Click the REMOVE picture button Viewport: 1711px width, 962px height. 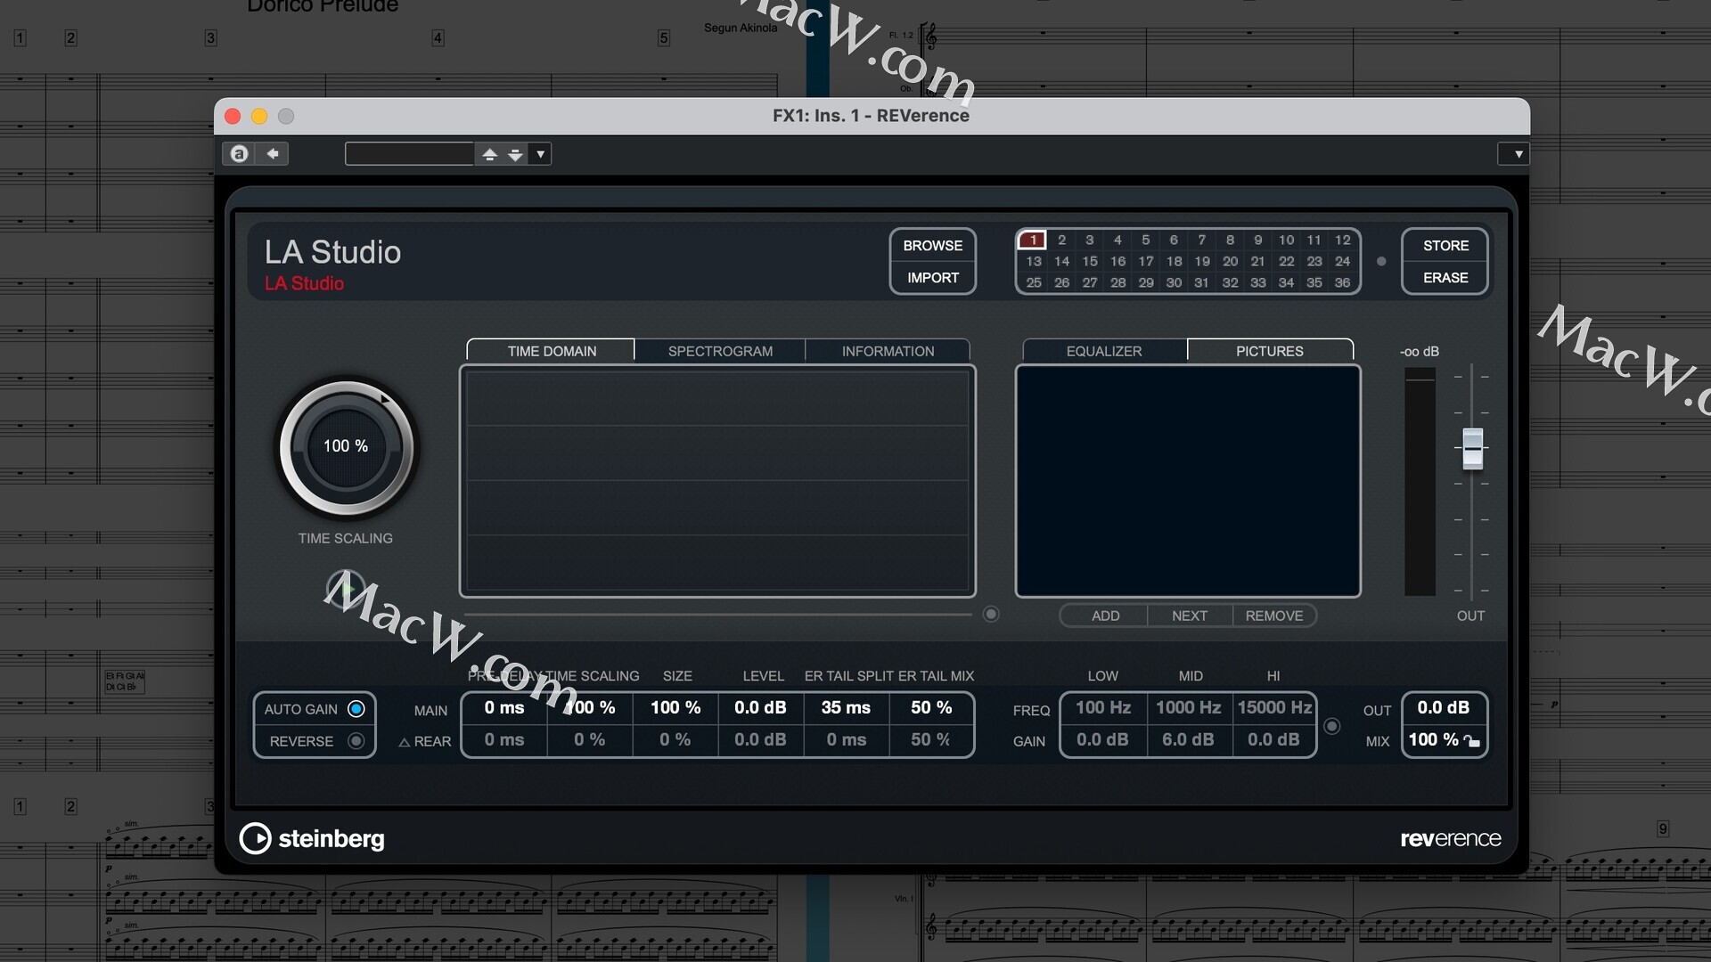tap(1274, 616)
